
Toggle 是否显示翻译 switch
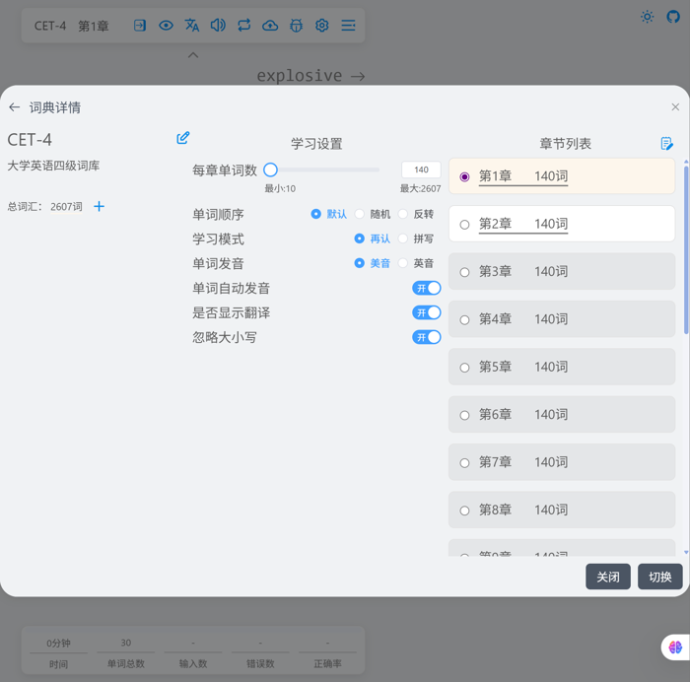(x=427, y=312)
